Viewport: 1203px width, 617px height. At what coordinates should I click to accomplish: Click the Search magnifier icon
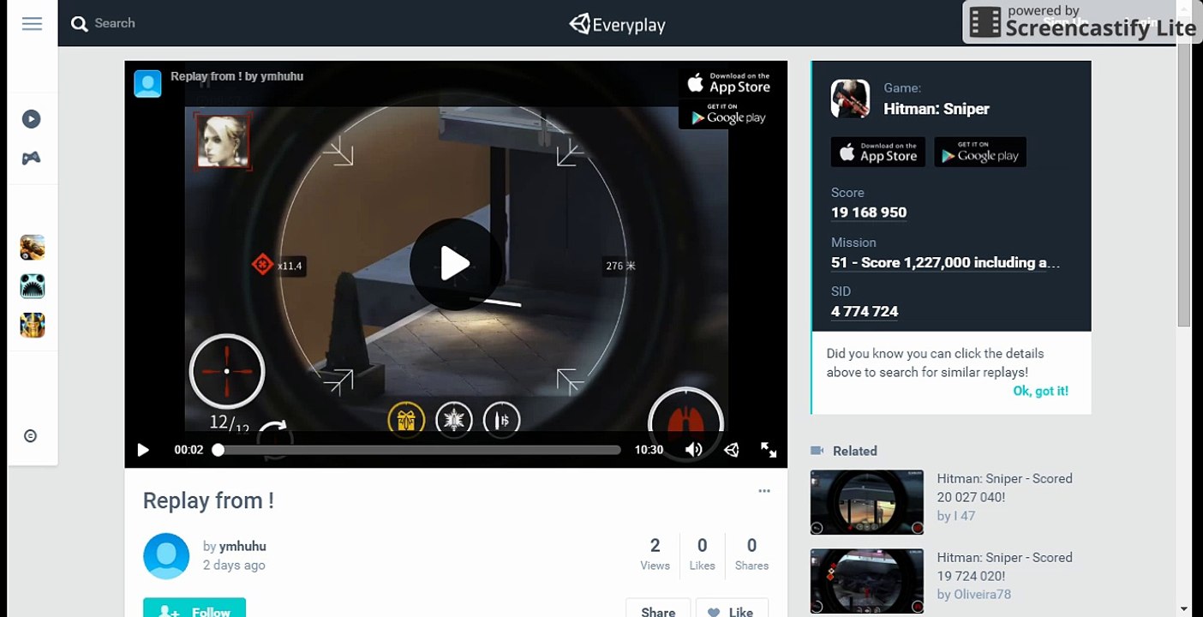pos(80,24)
